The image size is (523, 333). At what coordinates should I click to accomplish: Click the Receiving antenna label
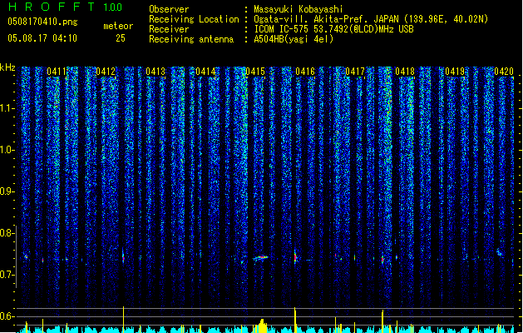point(191,39)
